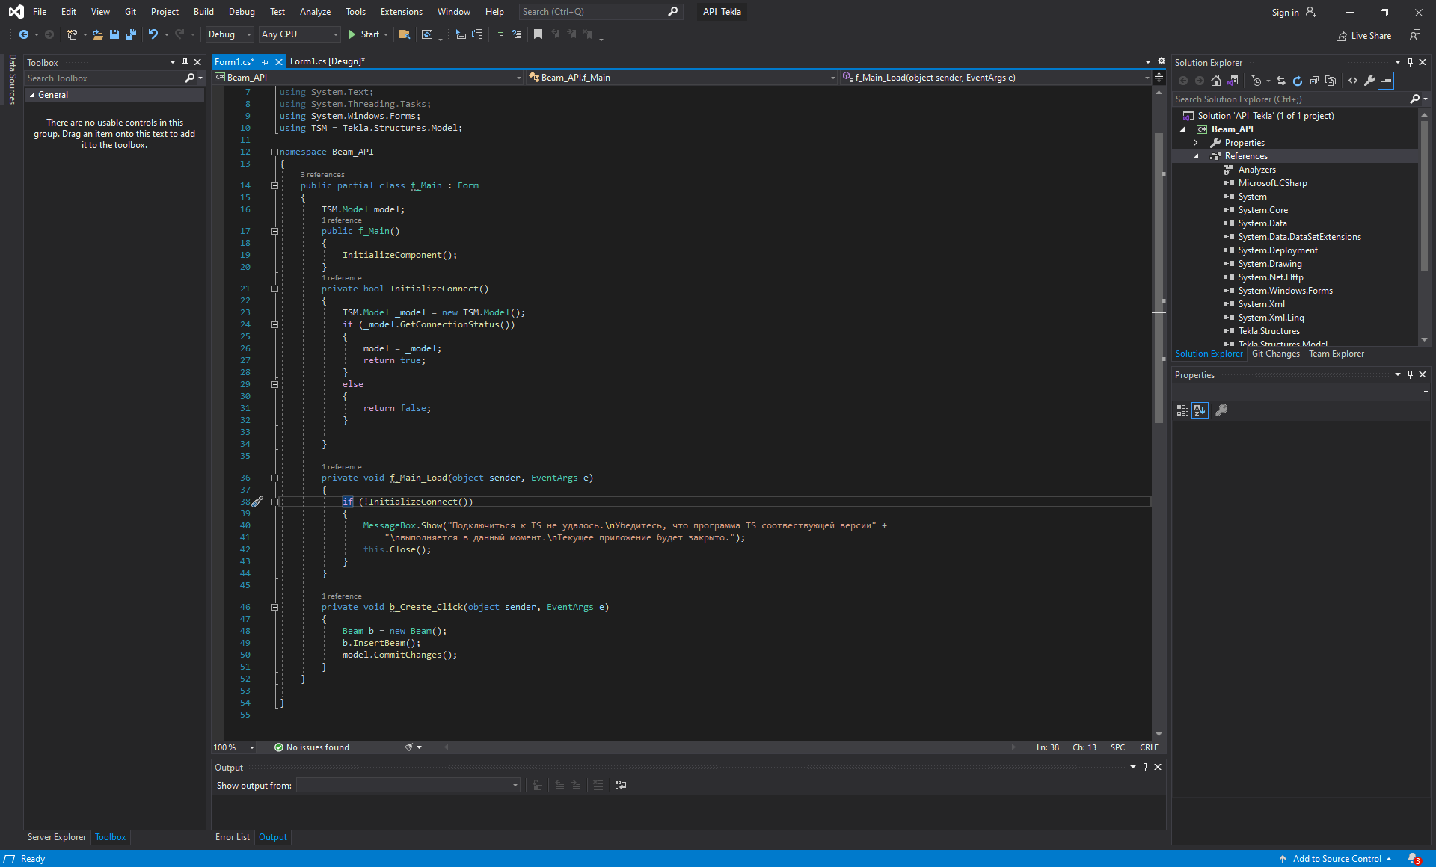The height and width of the screenshot is (867, 1436).
Task: Open Properties via the wrench icon
Action: (x=1368, y=81)
